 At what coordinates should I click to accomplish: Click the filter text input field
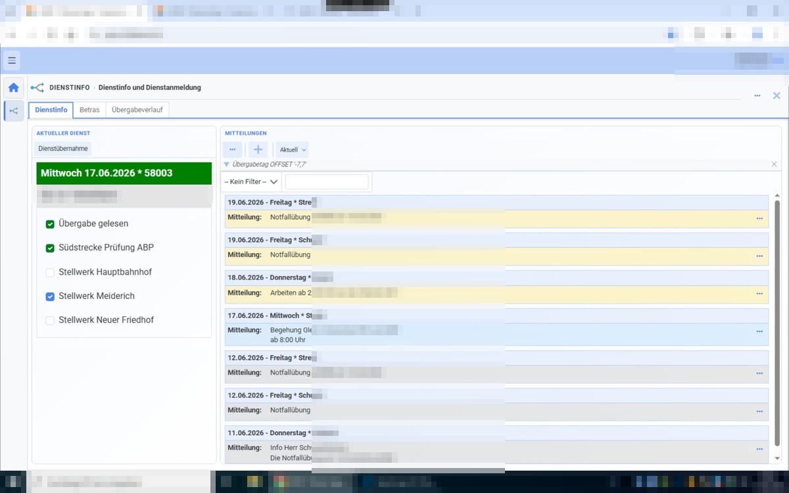click(327, 181)
